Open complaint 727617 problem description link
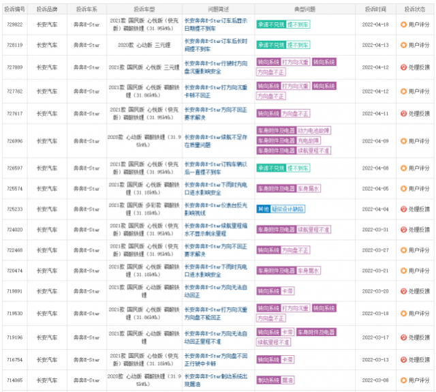 coord(216,114)
